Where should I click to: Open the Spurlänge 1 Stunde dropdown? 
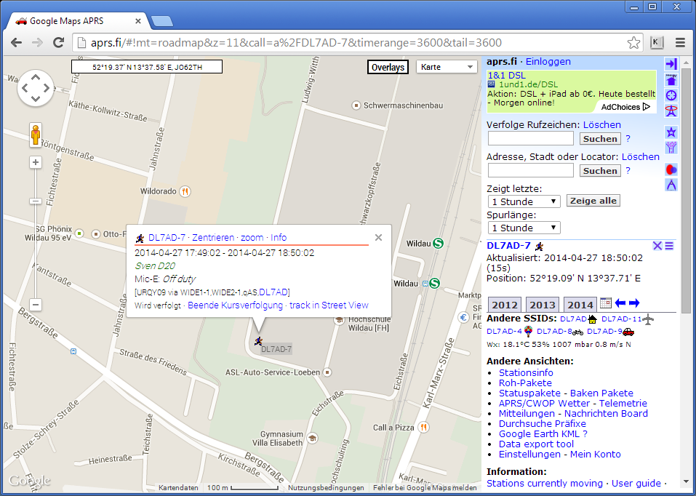point(524,228)
